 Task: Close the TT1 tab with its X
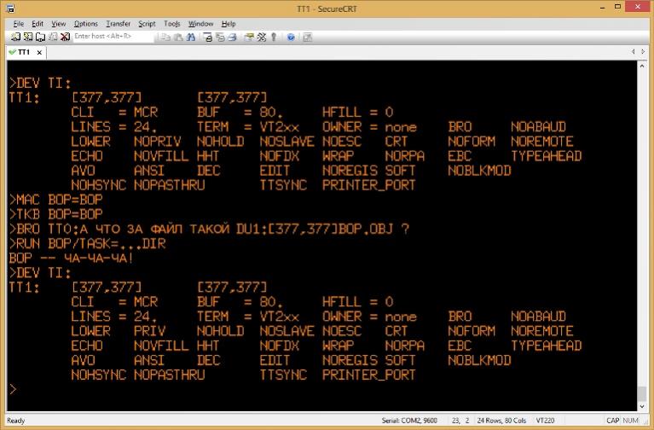point(40,52)
